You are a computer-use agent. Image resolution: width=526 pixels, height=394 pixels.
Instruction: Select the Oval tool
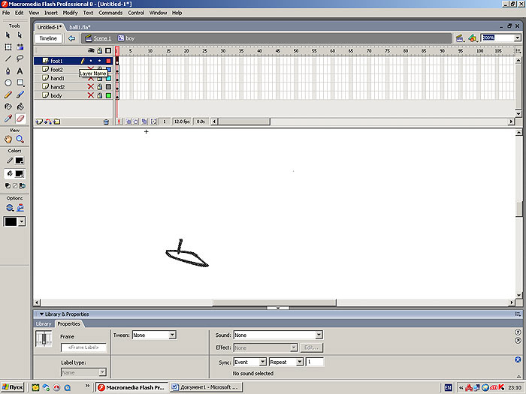tap(8, 83)
